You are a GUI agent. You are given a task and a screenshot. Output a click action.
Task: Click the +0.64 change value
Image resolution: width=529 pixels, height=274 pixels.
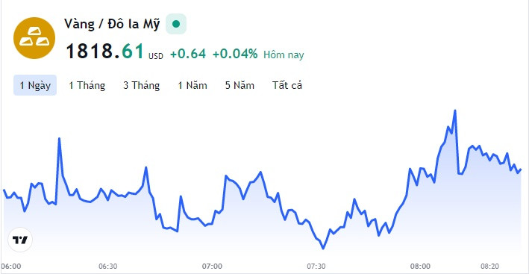tap(188, 54)
